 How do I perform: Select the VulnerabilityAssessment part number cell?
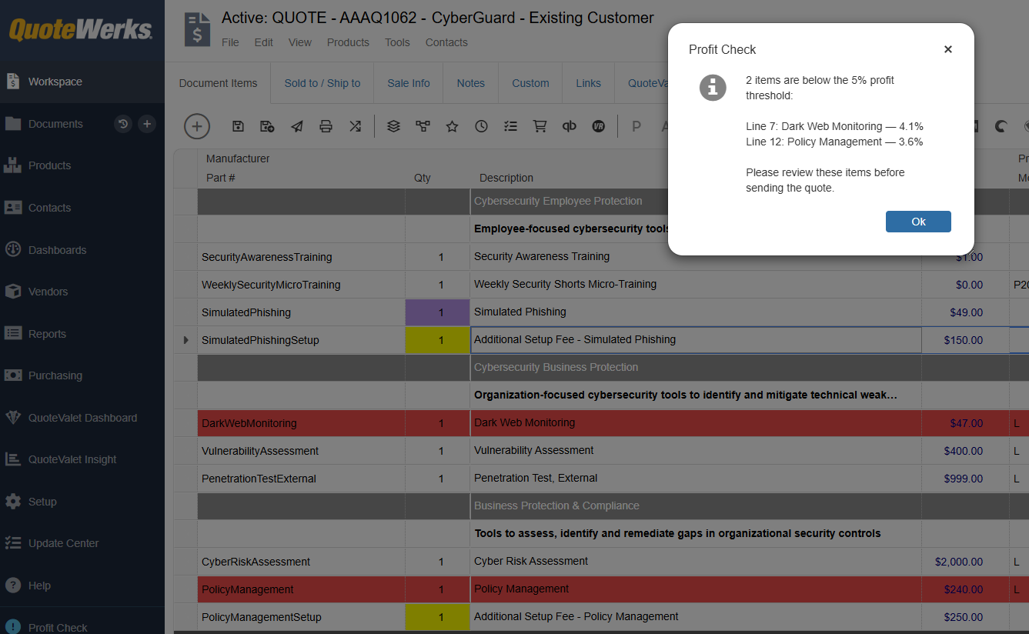click(x=301, y=451)
